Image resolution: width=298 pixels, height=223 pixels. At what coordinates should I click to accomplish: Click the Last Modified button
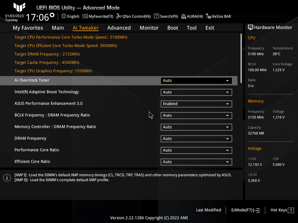point(208,210)
